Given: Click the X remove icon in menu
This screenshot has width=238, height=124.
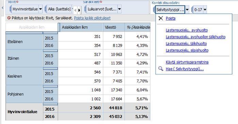Looking at the screenshot, I should pos(161,18).
